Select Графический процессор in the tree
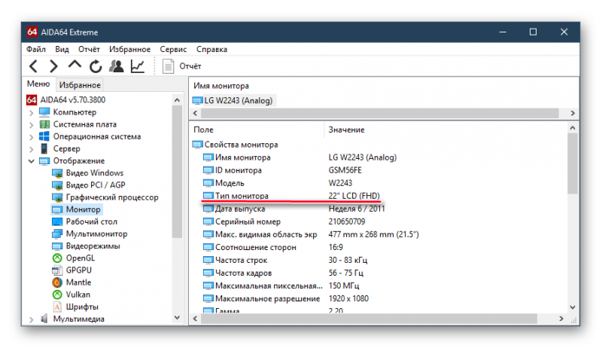The height and width of the screenshot is (348, 602). [x=112, y=197]
